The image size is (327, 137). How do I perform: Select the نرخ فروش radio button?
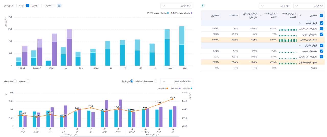click(132, 81)
